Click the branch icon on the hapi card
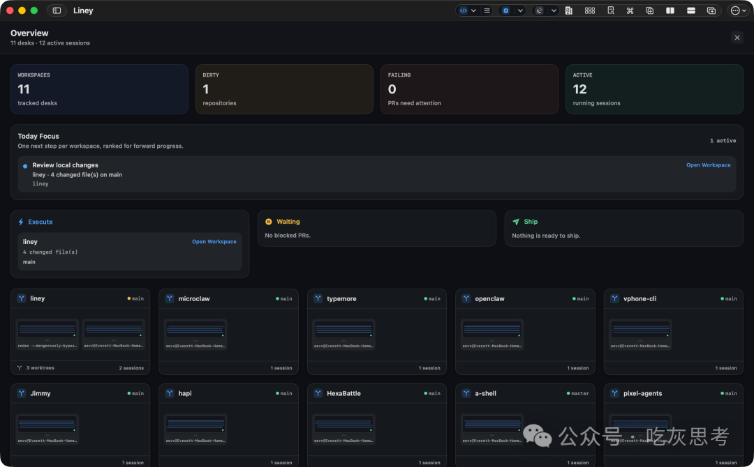Image resolution: width=754 pixels, height=467 pixels. pos(170,393)
